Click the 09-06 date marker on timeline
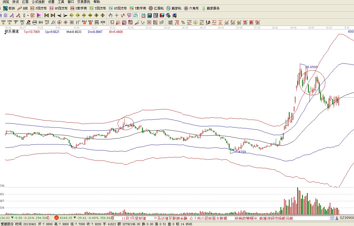The height and width of the screenshot is (226, 354). point(8,28)
